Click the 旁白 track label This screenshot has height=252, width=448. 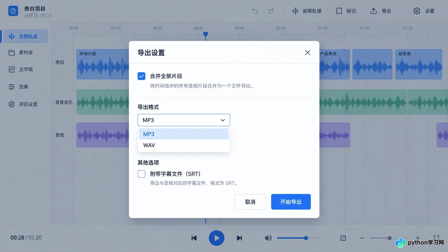pos(60,62)
